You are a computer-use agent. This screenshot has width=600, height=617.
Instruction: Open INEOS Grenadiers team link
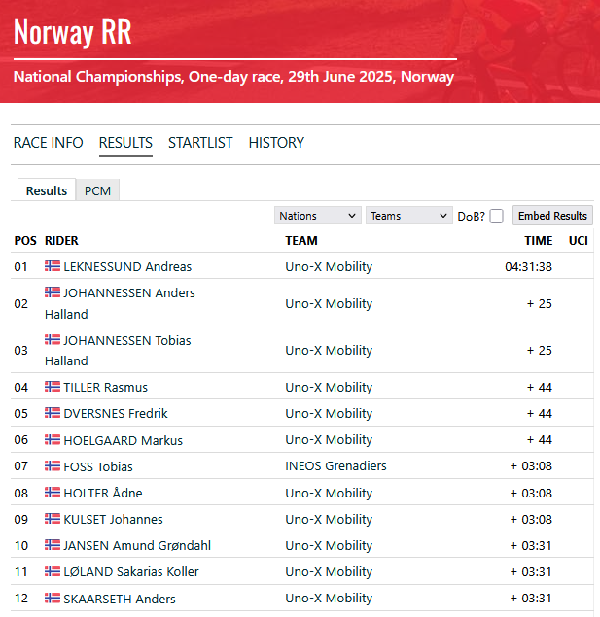click(335, 465)
